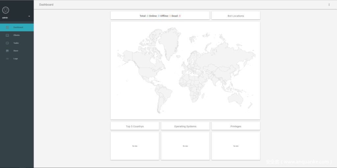Viewport: 337px width, 168px height.
Task: Click the circular logo in the sidebar
Action: tap(6, 10)
